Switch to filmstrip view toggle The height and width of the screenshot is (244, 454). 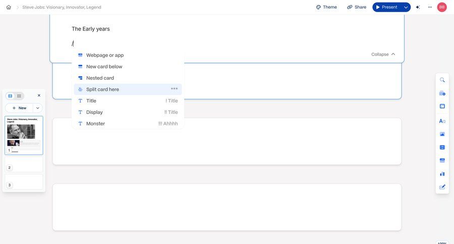pos(10,96)
